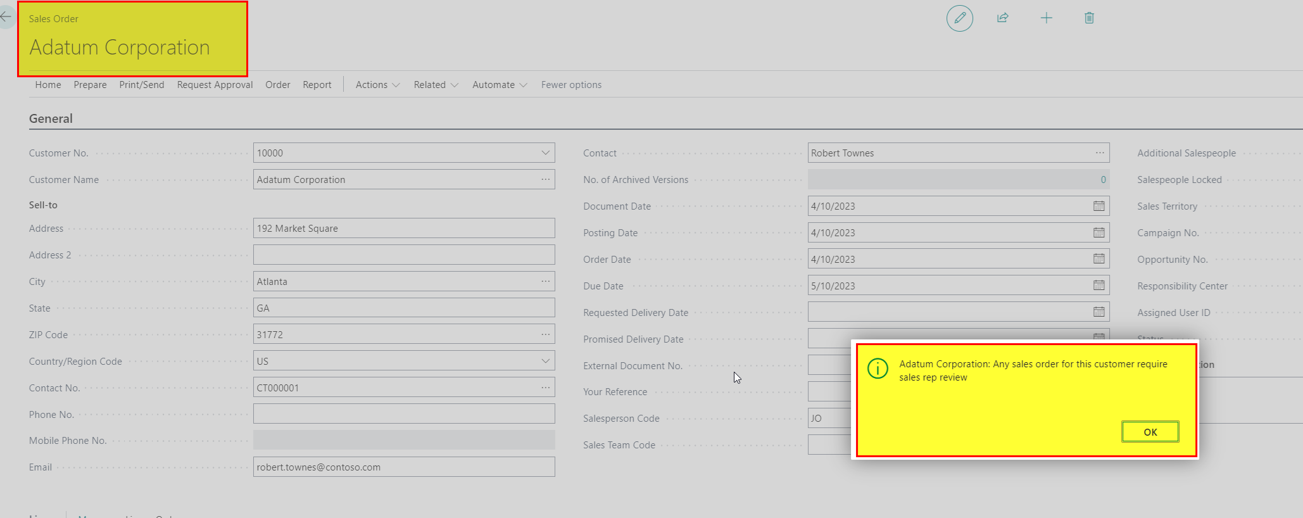The width and height of the screenshot is (1303, 518).
Task: Click the Responsibility Center label
Action: [x=1182, y=286]
